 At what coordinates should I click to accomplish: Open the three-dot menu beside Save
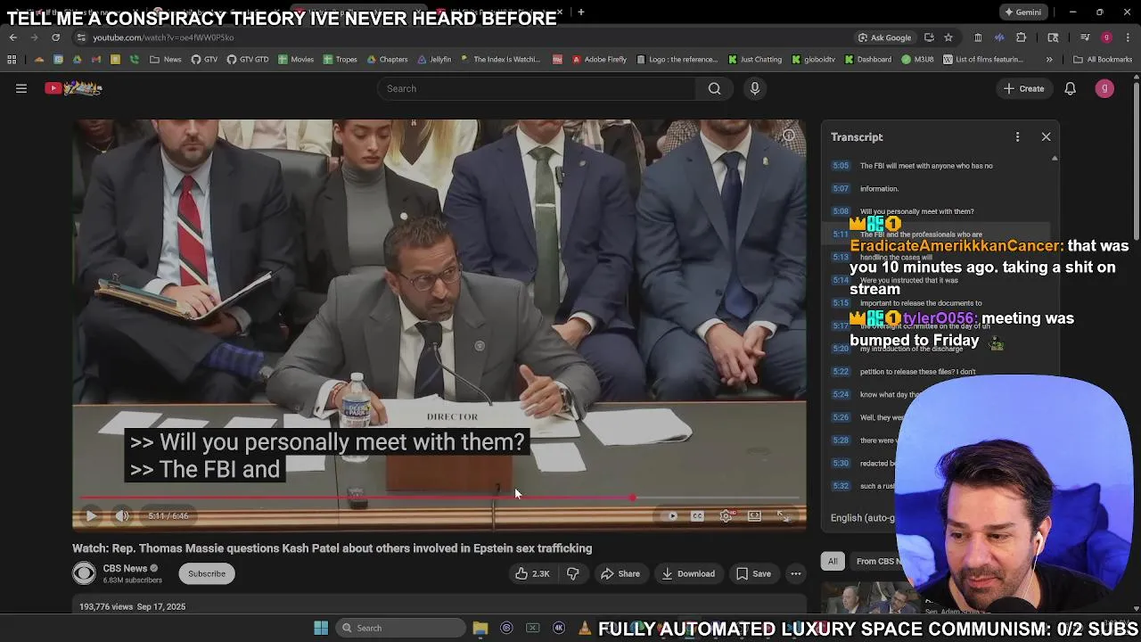click(x=796, y=573)
